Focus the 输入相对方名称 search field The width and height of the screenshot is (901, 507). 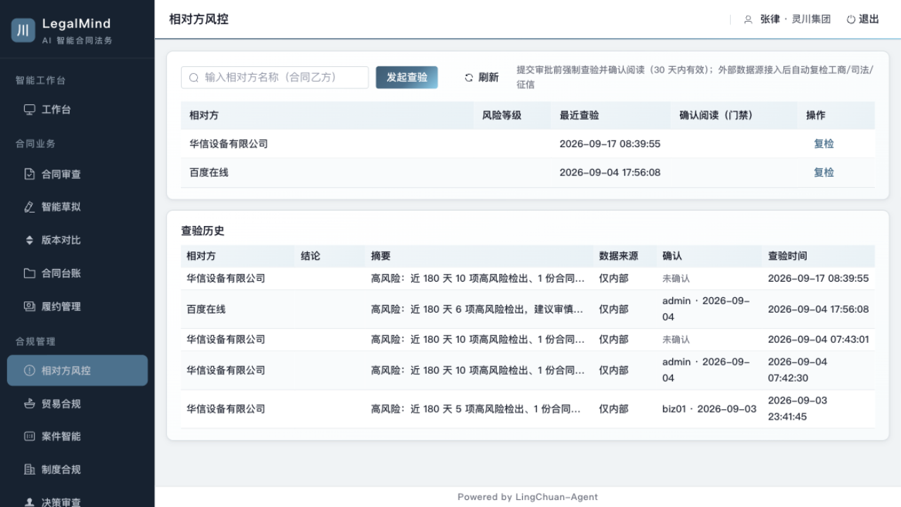coord(275,77)
